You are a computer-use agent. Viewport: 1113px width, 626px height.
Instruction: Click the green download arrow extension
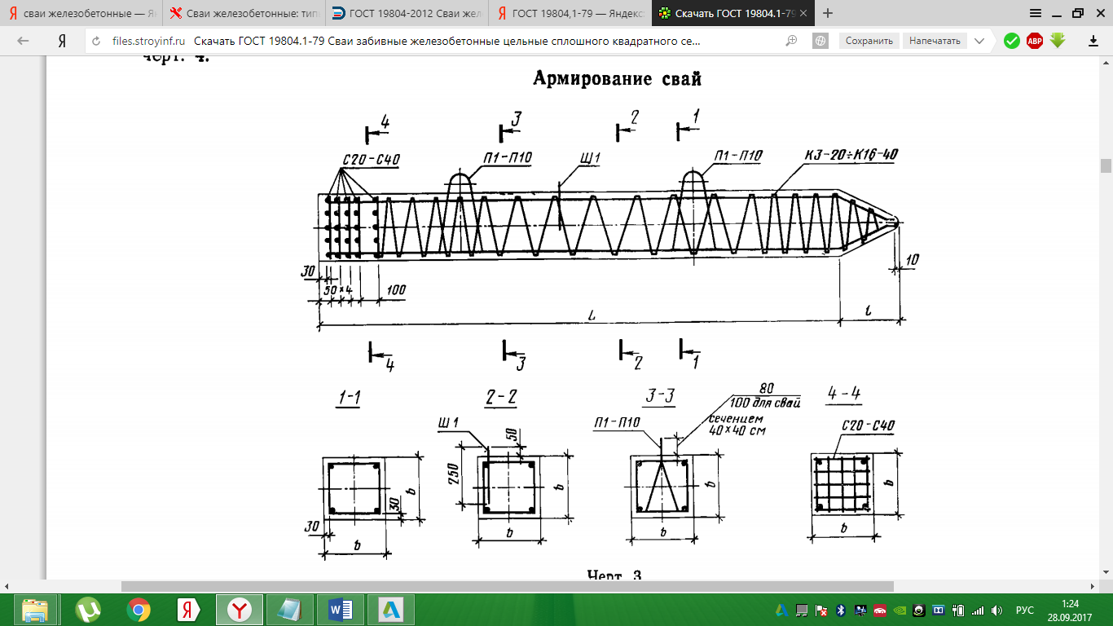[1058, 41]
